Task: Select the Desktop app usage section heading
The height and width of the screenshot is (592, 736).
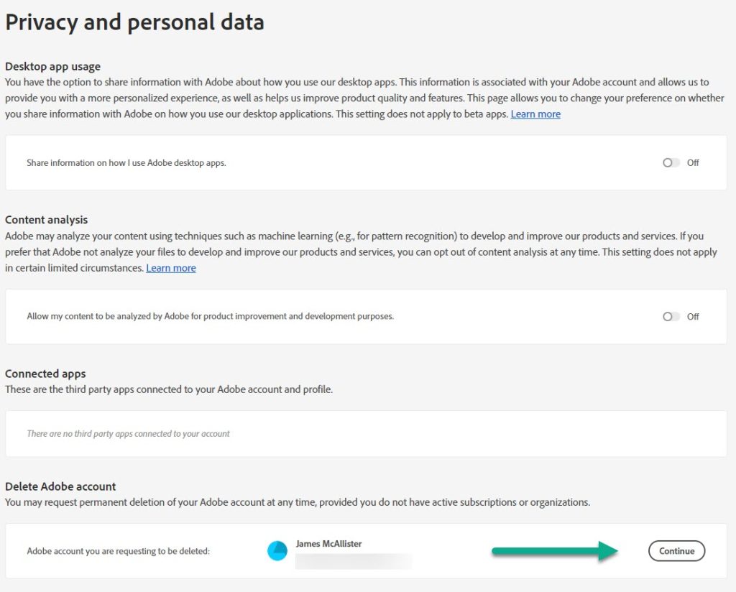Action: pyautogui.click(x=52, y=67)
